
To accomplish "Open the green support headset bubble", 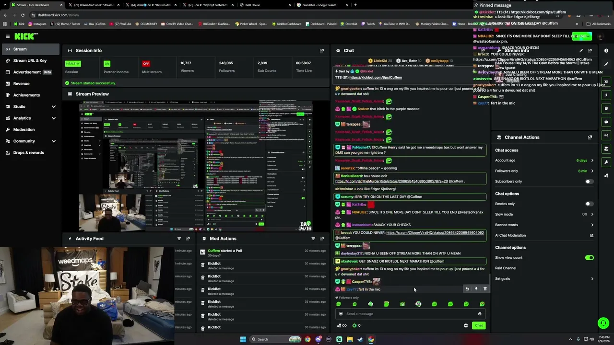I will pyautogui.click(x=603, y=323).
